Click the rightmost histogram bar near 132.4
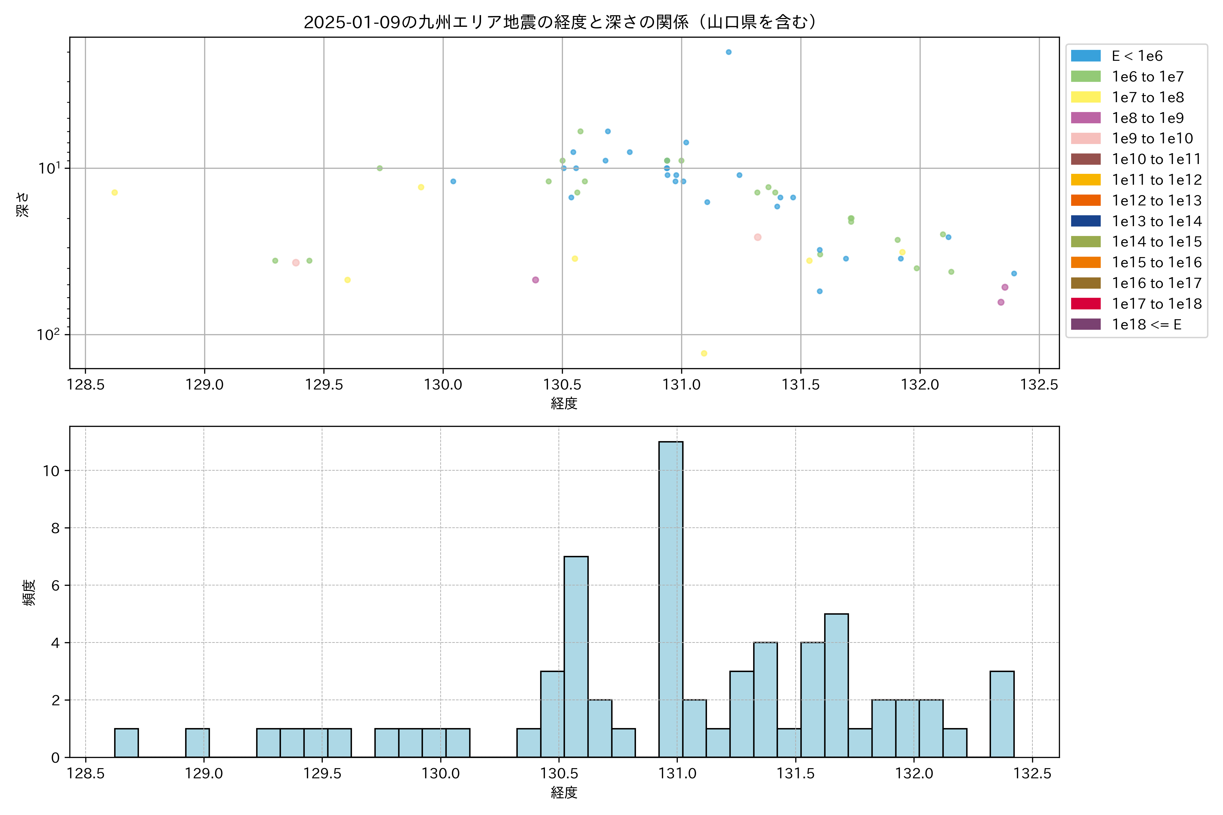This screenshot has height=815, width=1223. (1002, 714)
